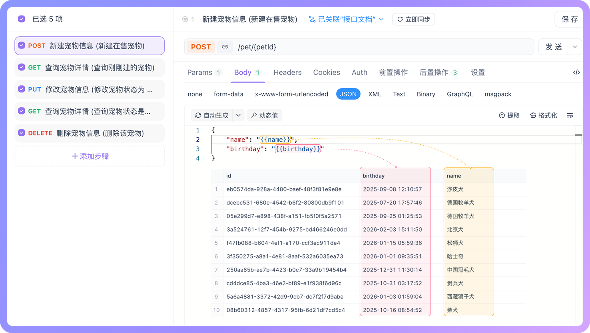Expand the 自动生成 dropdown arrow

(x=238, y=115)
